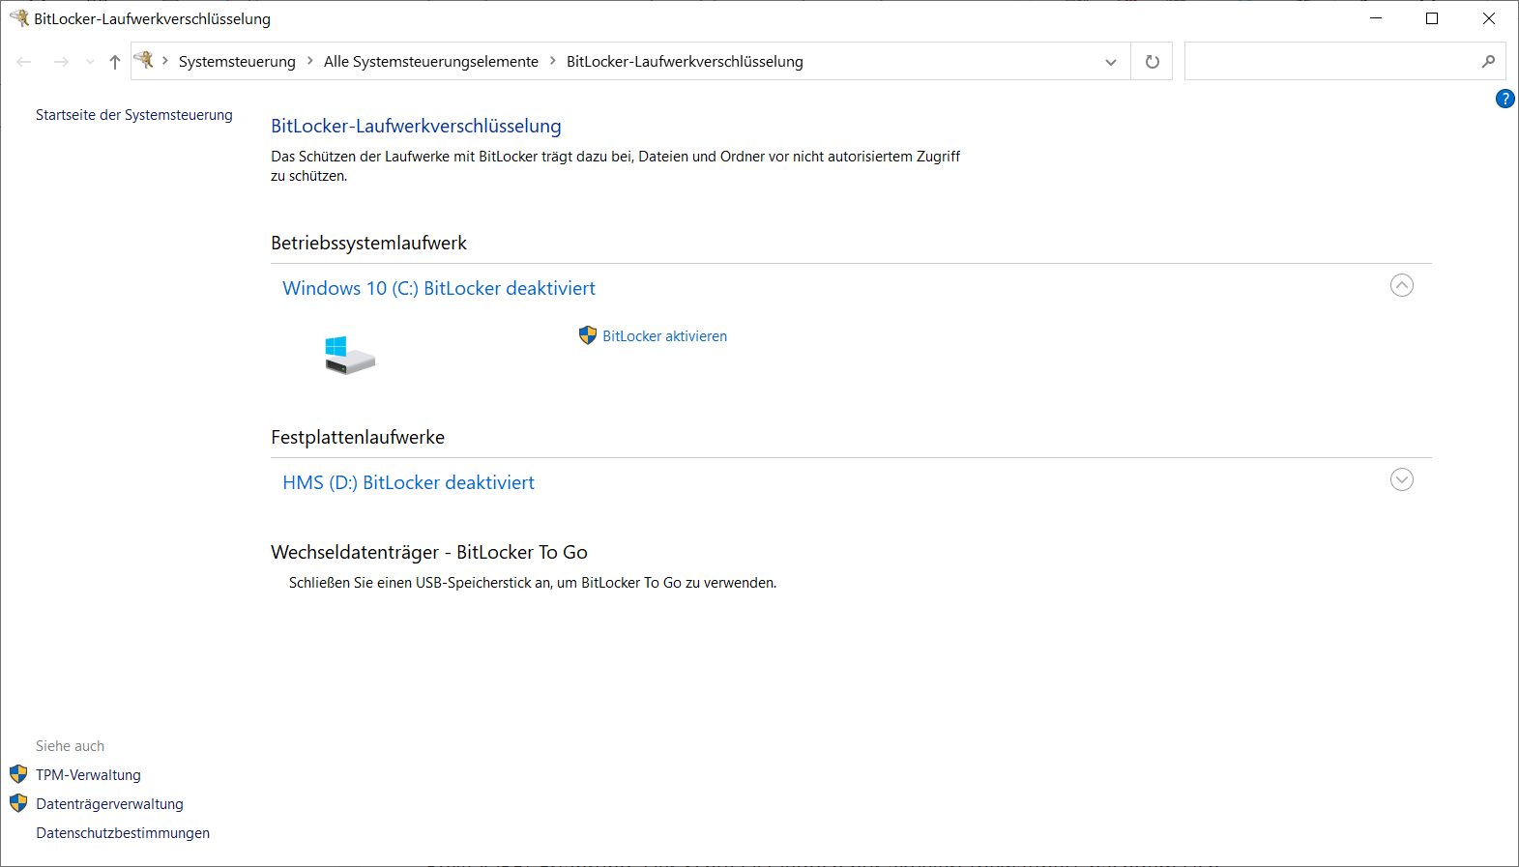Click the Windows 10 (C:) BitLocker deaktiviert heading
This screenshot has height=867, width=1519.
click(x=439, y=288)
